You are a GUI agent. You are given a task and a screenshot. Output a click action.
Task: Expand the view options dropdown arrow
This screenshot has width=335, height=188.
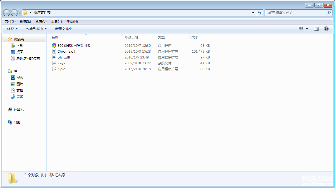click(307, 29)
